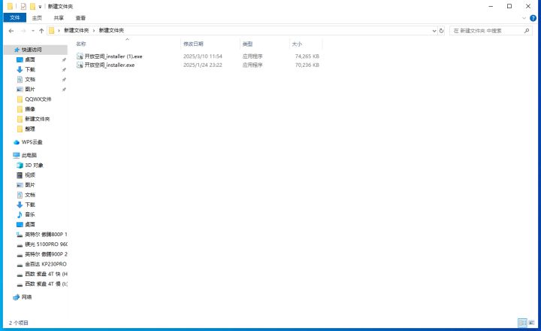Click the folder icon in the title bar
Image resolution: width=541 pixels, height=331 pixels.
coord(10,6)
